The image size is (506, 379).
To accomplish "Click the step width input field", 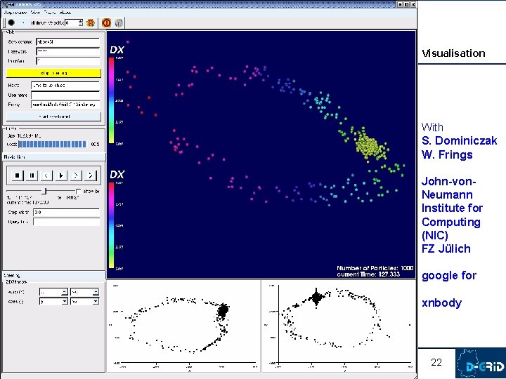I will (x=67, y=213).
